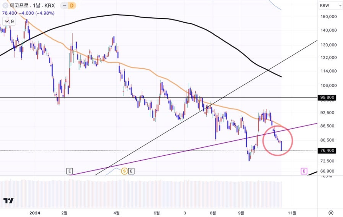Click the 72,500 price scale label

328,161
